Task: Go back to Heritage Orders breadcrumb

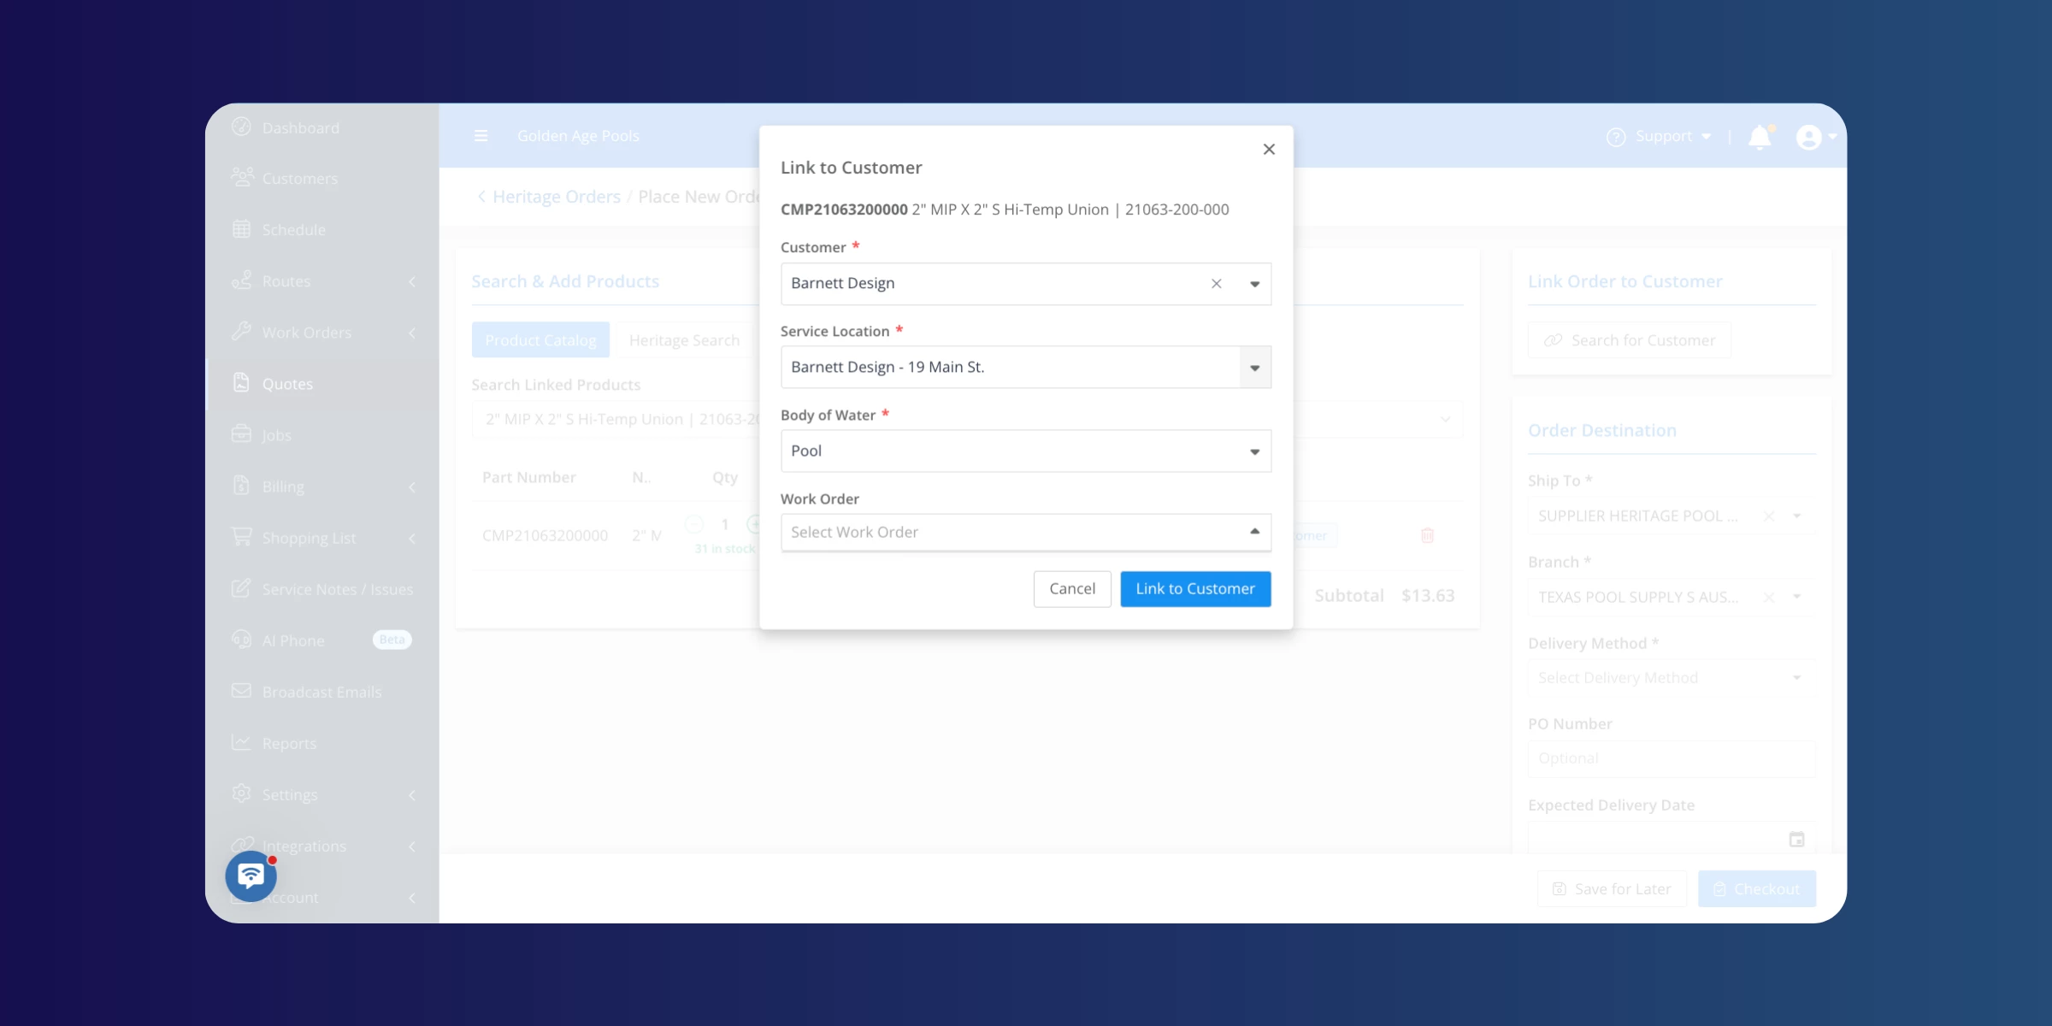Action: [557, 197]
